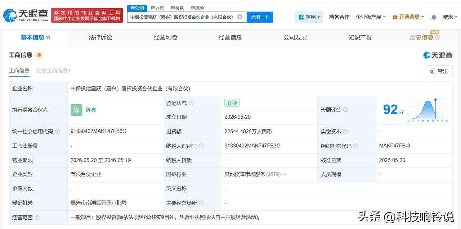
Task: Click the MAKF47FB-3 organization code
Action: [394, 146]
